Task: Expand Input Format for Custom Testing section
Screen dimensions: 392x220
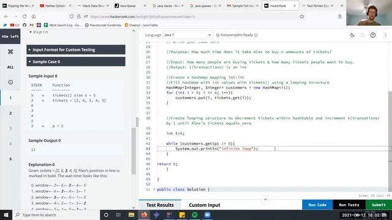Action: tap(76, 50)
